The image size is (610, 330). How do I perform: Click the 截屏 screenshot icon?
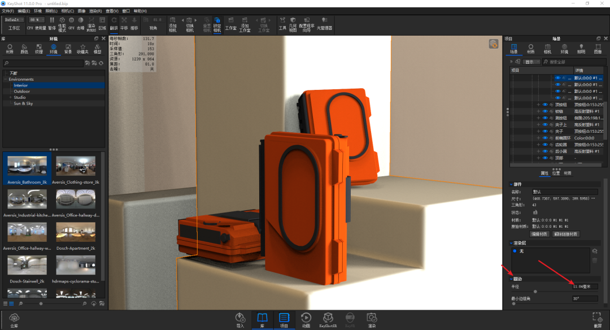[597, 319]
